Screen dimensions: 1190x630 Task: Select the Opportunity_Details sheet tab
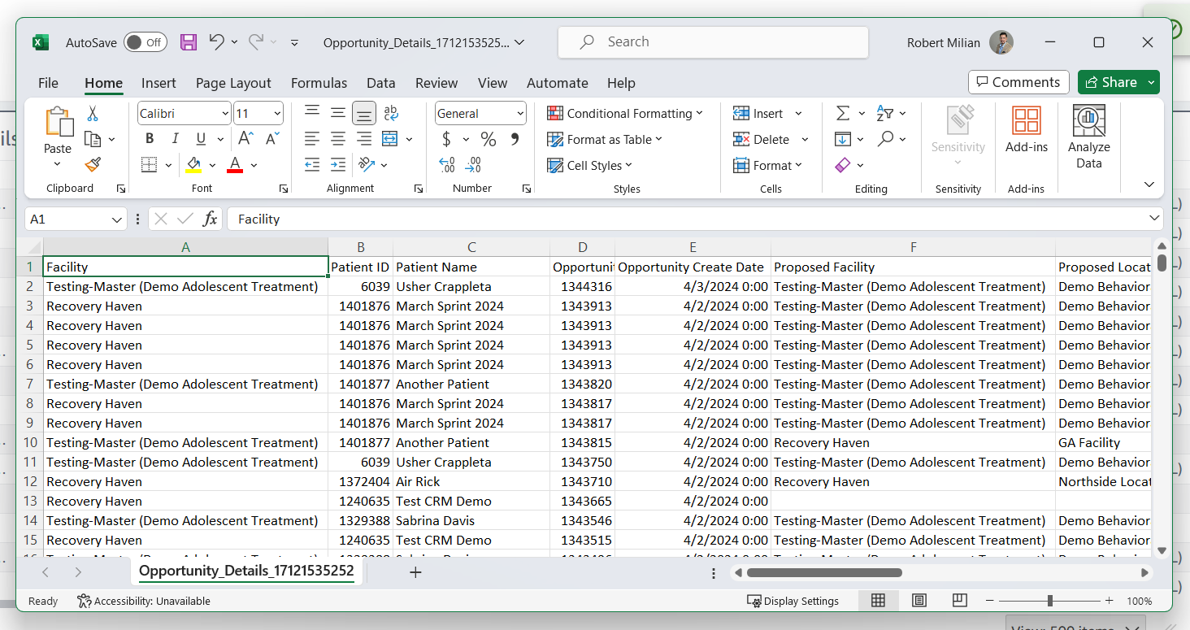pyautogui.click(x=246, y=571)
